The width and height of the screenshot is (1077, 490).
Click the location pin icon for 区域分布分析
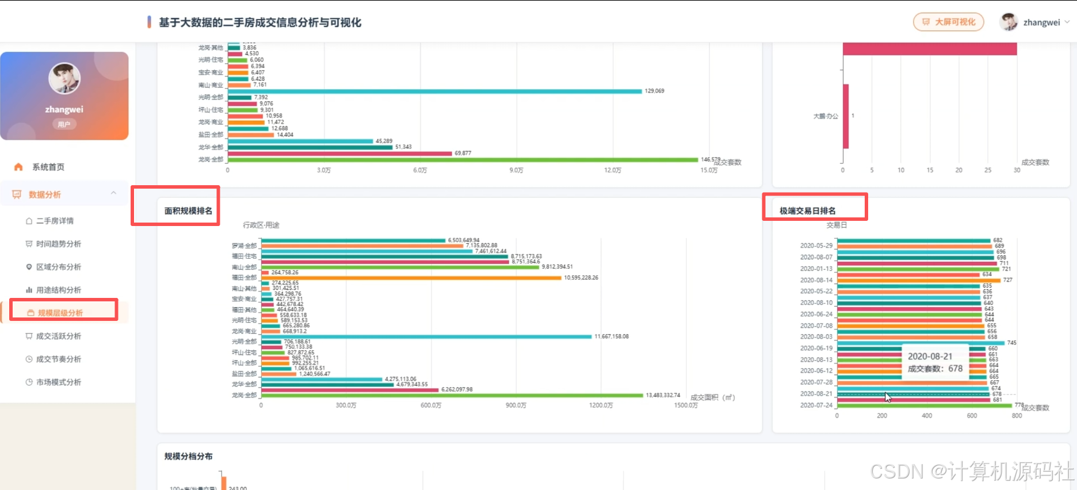pos(29,267)
